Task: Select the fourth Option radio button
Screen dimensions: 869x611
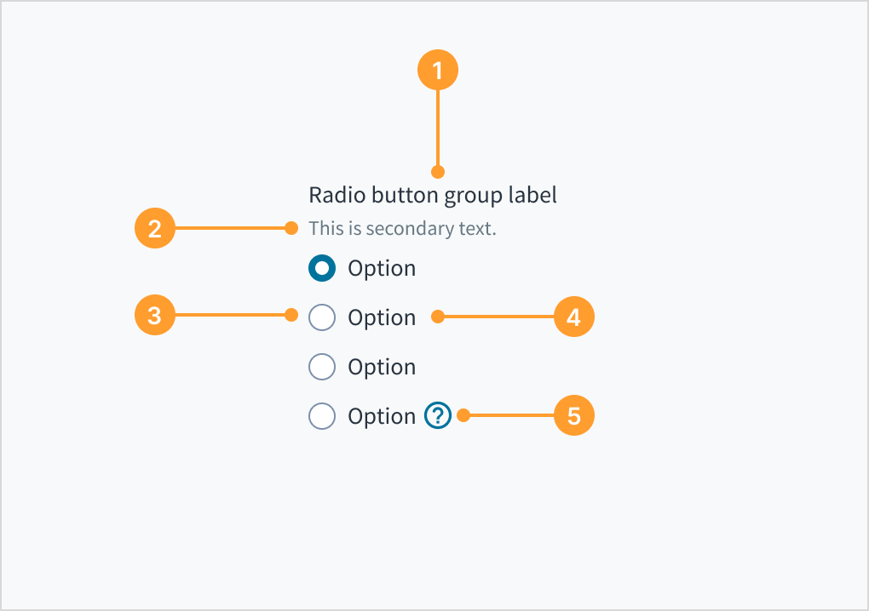Action: [322, 416]
